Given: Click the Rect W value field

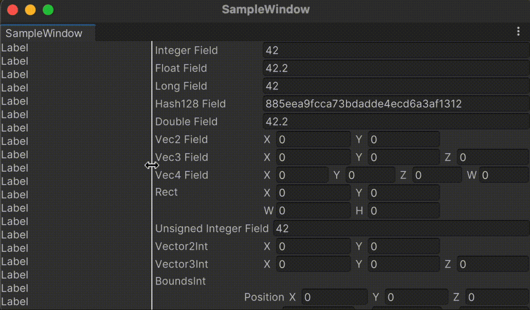Looking at the screenshot, I should click(x=313, y=211).
